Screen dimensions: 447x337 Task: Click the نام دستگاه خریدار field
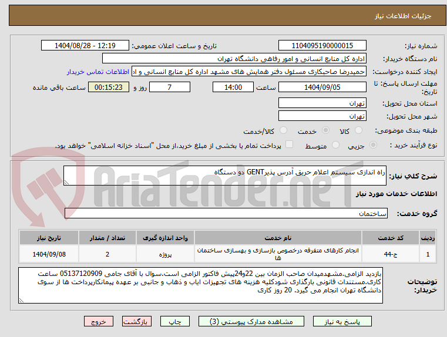234,59
